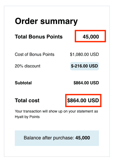Click the USD text in Total cost
Viewport: 118px width, 166px height.
click(93, 100)
